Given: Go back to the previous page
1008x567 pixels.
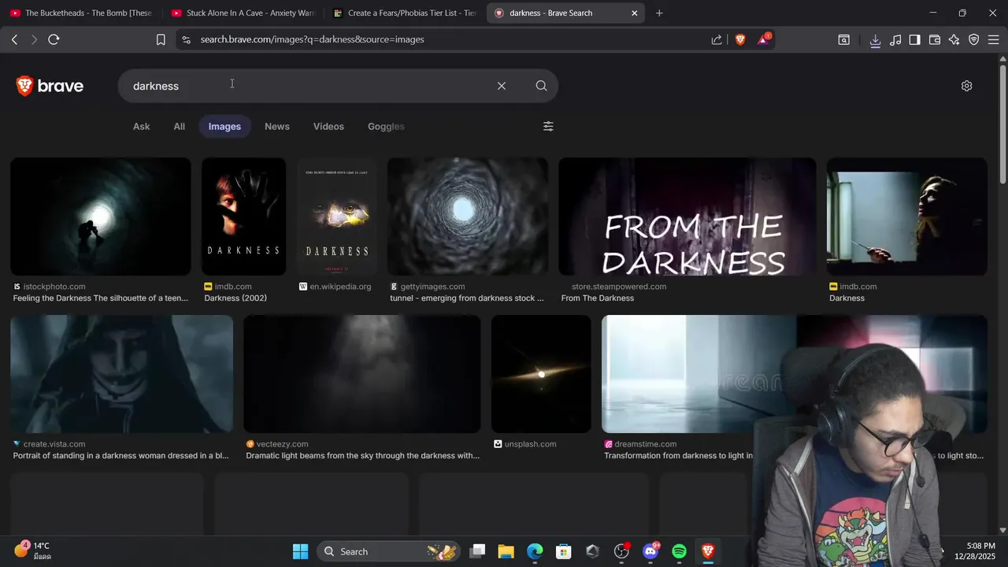Looking at the screenshot, I should pos(14,39).
